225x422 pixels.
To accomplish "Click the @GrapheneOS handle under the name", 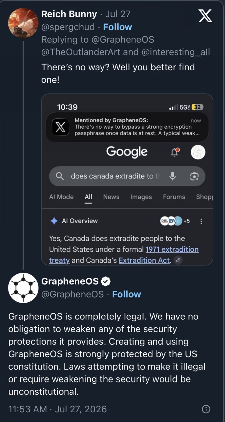I will tap(73, 294).
